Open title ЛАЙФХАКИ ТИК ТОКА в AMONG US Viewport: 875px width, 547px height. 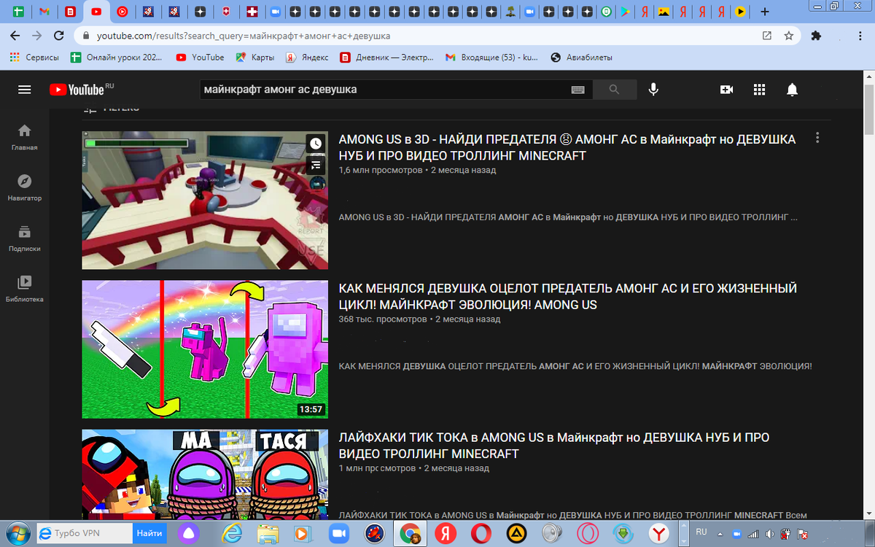[x=554, y=446]
